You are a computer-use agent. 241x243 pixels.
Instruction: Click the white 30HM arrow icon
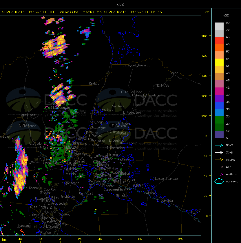219,152
